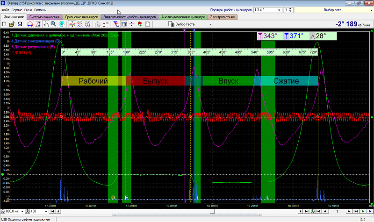
Task: Switch to the Система зажигания tab
Action: (44, 17)
